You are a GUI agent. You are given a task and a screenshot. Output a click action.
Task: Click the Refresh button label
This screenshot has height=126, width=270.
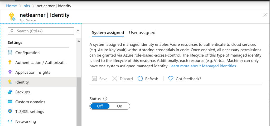pyautogui.click(x=152, y=79)
